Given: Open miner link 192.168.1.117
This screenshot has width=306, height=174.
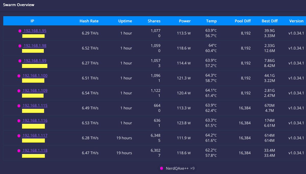Looking at the screenshot, I should pyautogui.click(x=35, y=135).
